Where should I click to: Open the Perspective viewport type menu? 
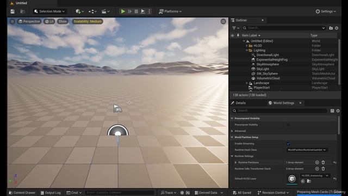(29, 21)
